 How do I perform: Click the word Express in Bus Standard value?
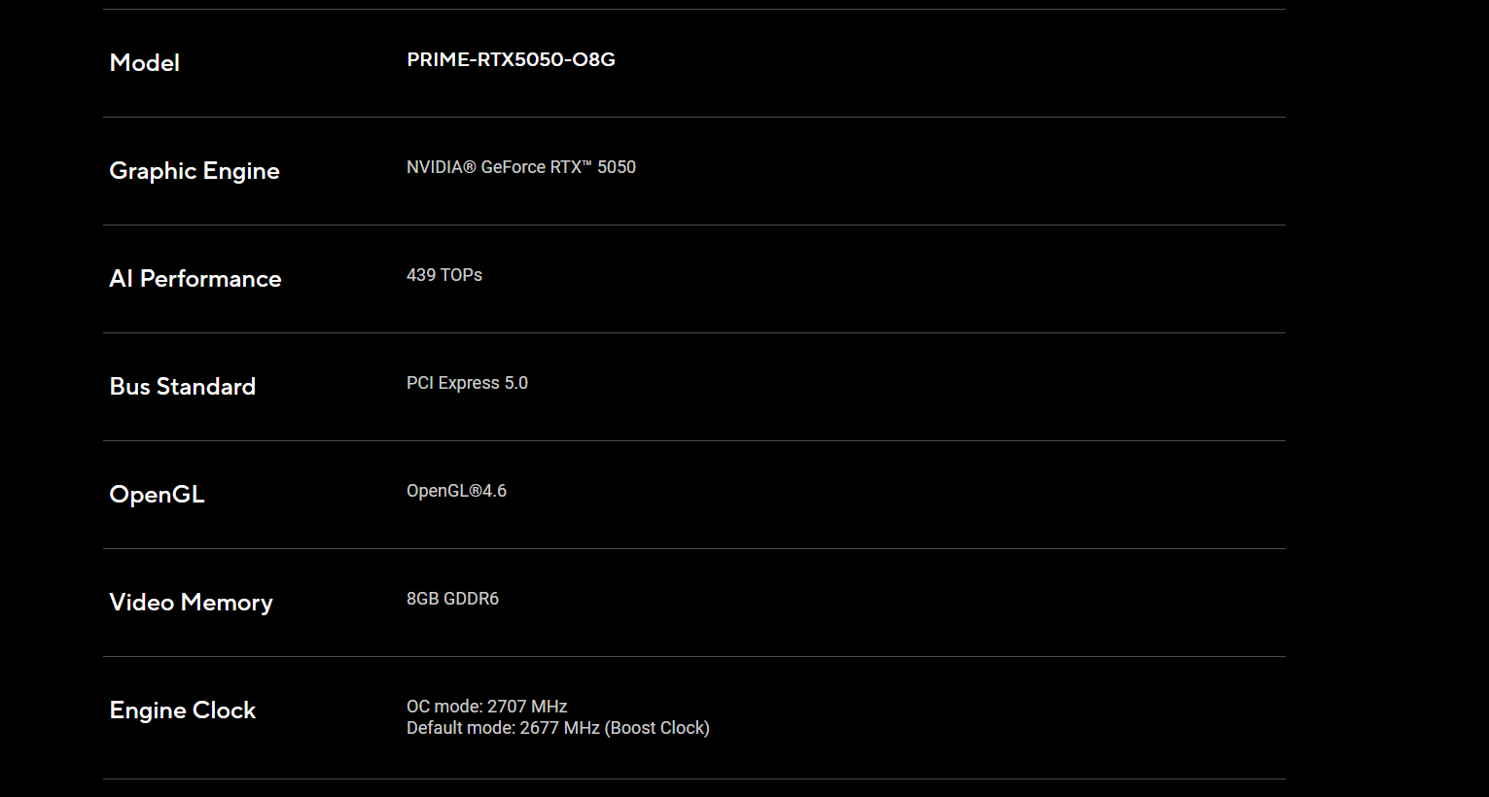469,383
